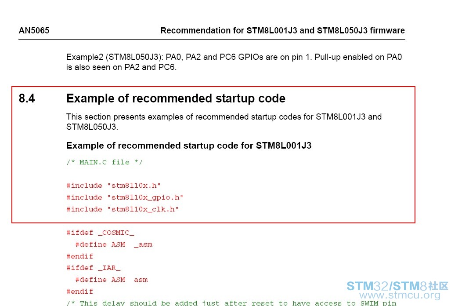This screenshot has width=451, height=306.
Task: Click the #include "stm8l10x.h" line
Action: (113, 186)
